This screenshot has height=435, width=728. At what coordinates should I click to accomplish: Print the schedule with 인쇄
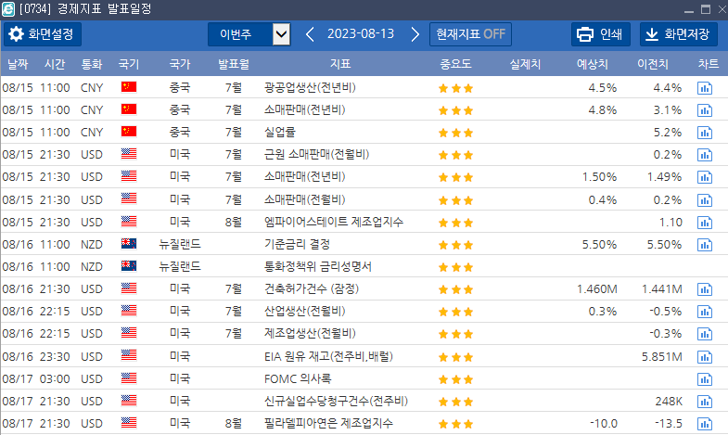click(x=600, y=34)
